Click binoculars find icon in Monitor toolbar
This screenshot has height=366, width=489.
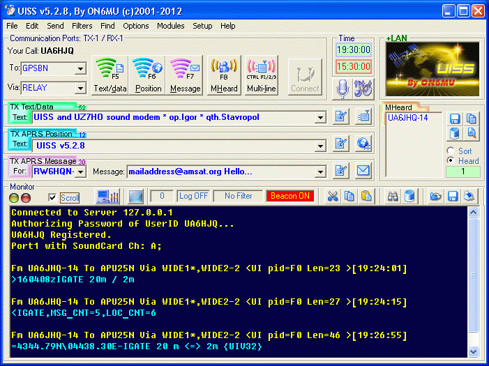pyautogui.click(x=393, y=197)
